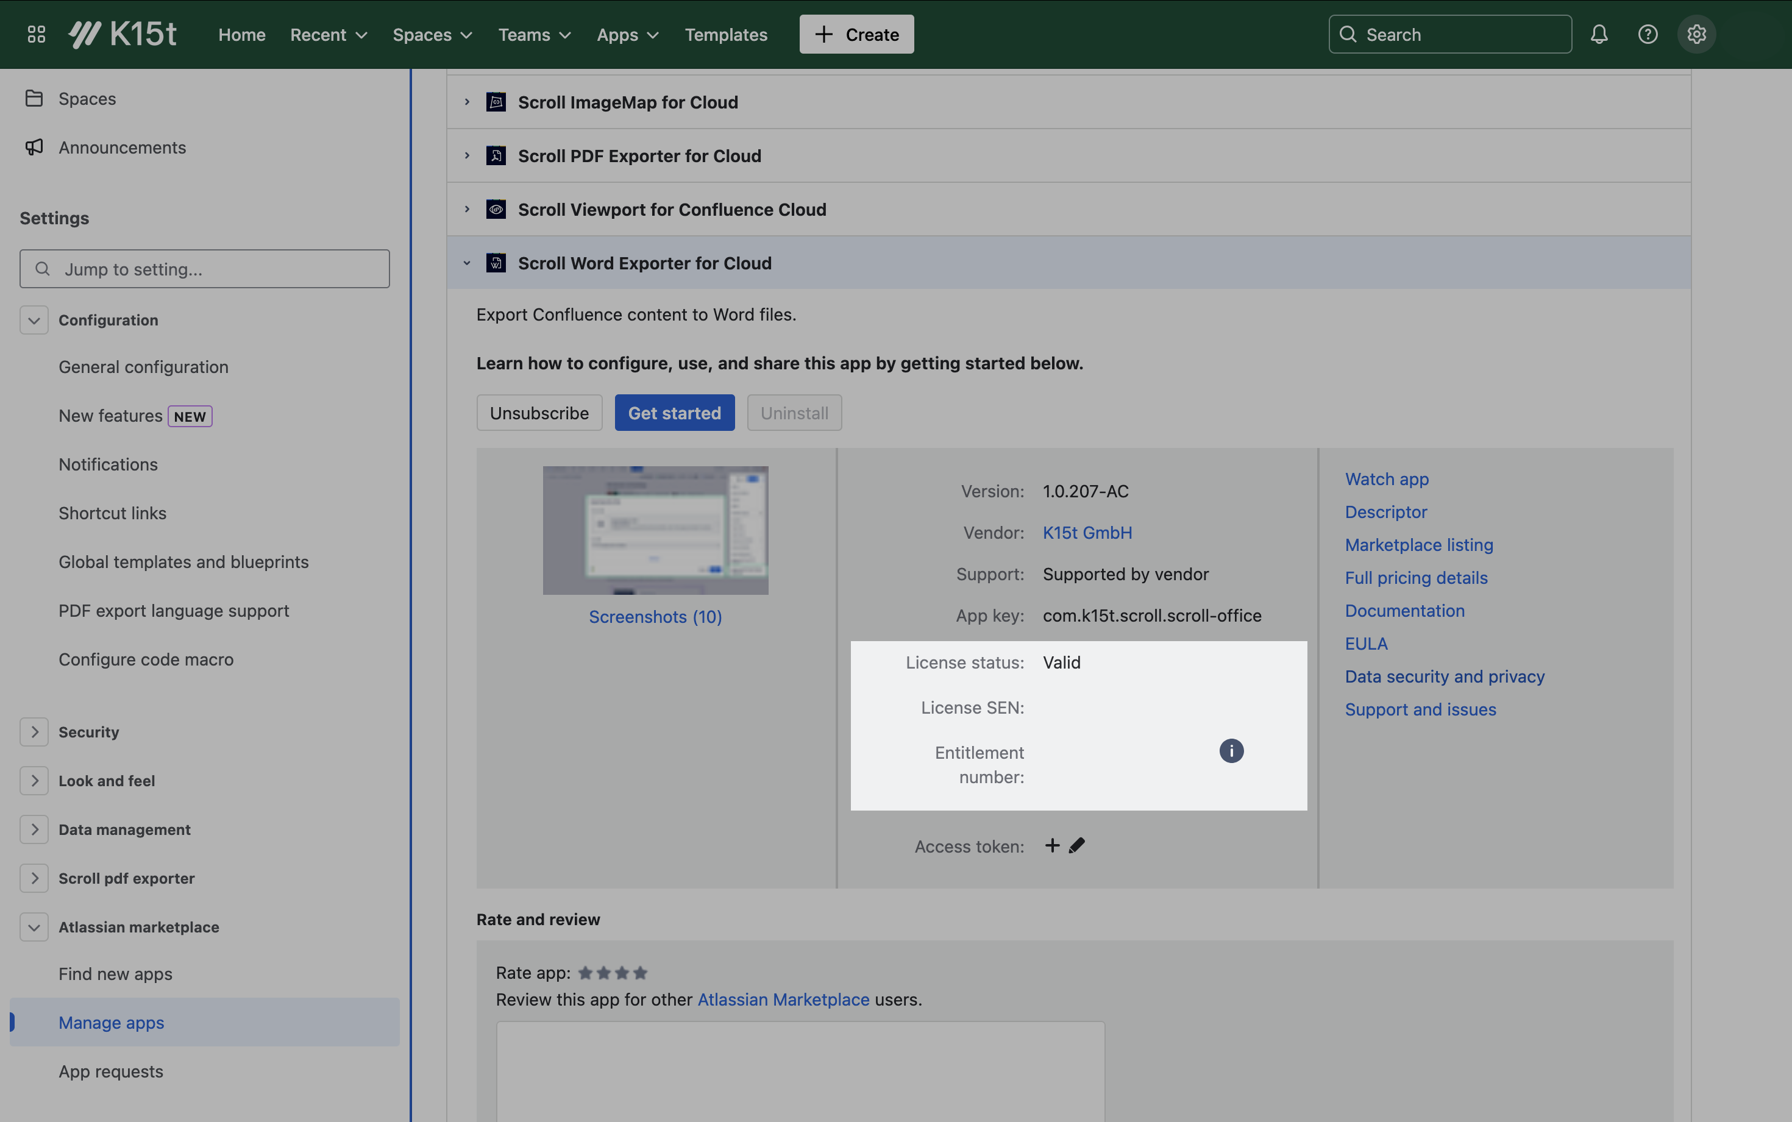Click the Jump to setting search field
This screenshot has width=1792, height=1122.
coord(204,269)
